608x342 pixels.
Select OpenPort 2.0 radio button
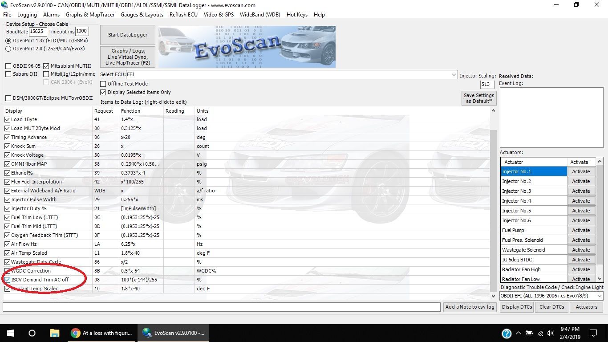click(x=8, y=49)
